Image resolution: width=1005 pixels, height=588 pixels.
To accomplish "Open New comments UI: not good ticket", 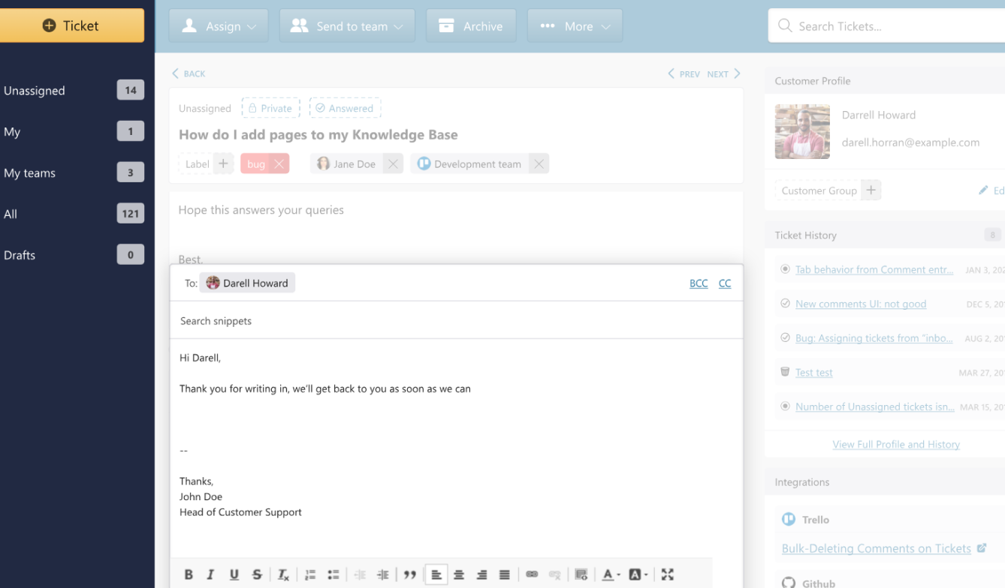I will [861, 304].
